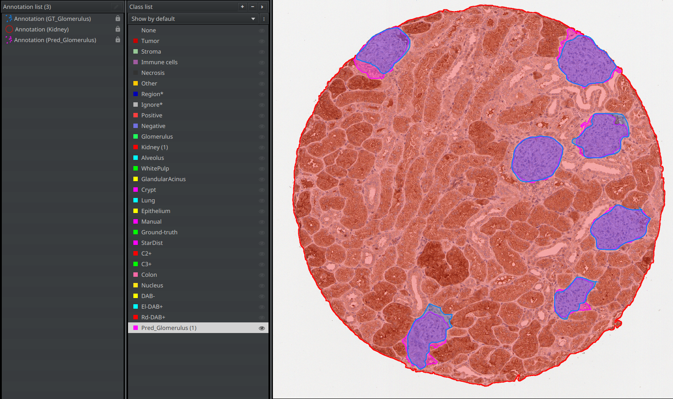Select the Glomerulus class entry
This screenshot has height=399, width=673.
pyautogui.click(x=157, y=137)
